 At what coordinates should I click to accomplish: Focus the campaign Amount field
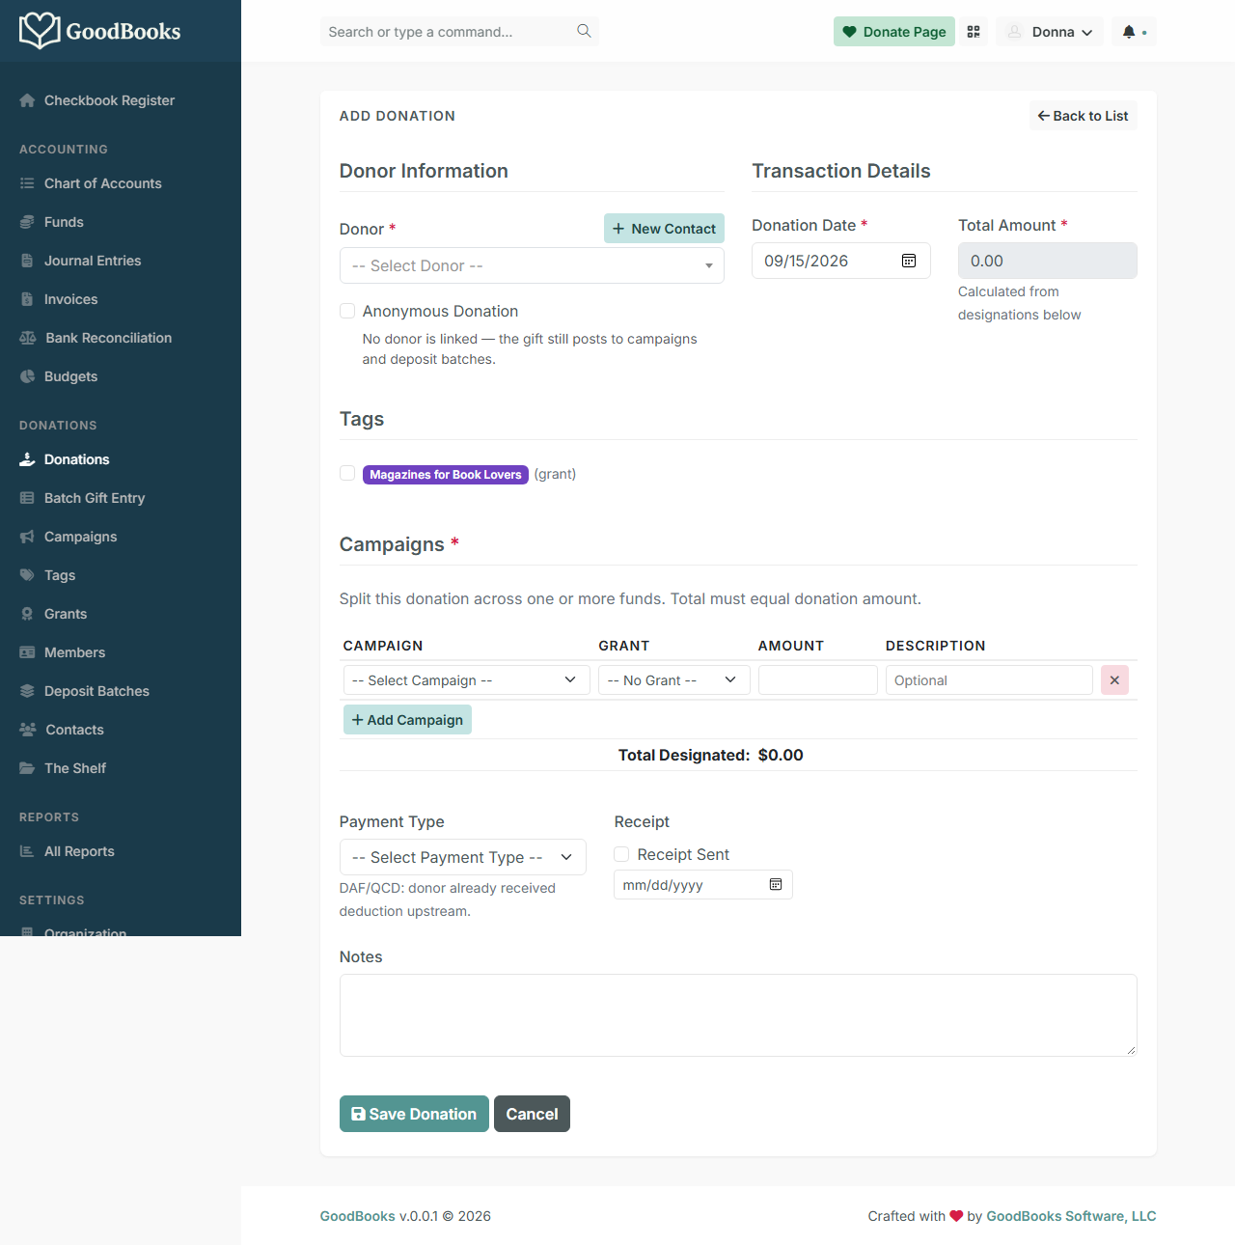click(x=818, y=680)
